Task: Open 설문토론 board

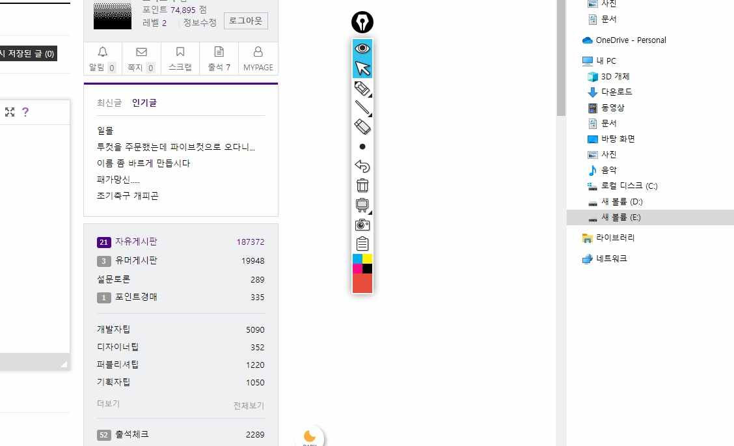Action: [x=113, y=279]
